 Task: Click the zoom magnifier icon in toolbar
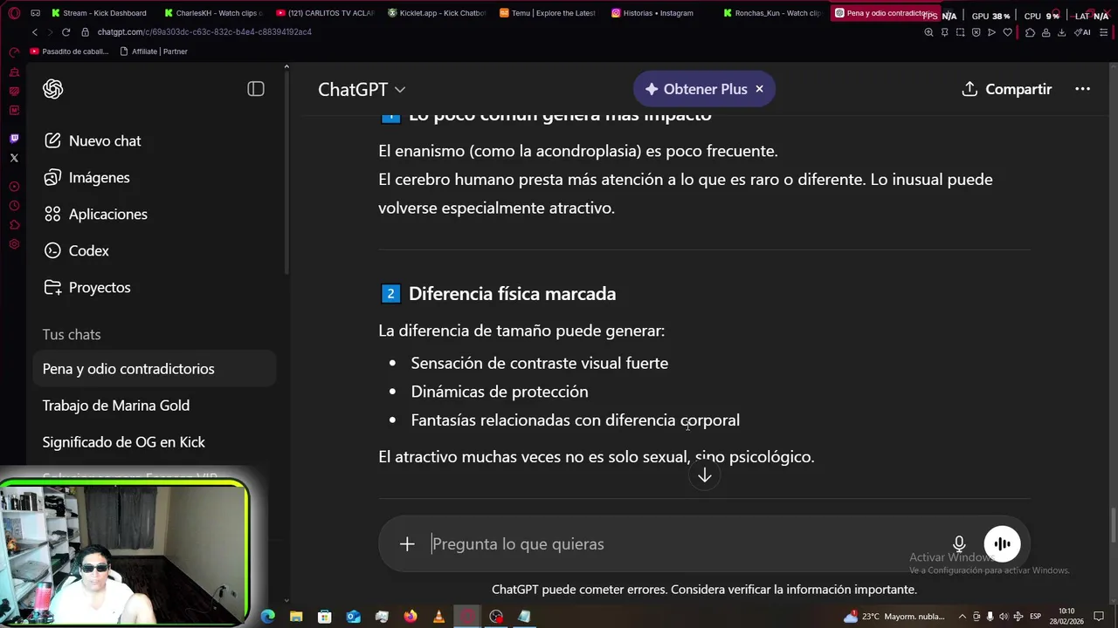click(928, 32)
